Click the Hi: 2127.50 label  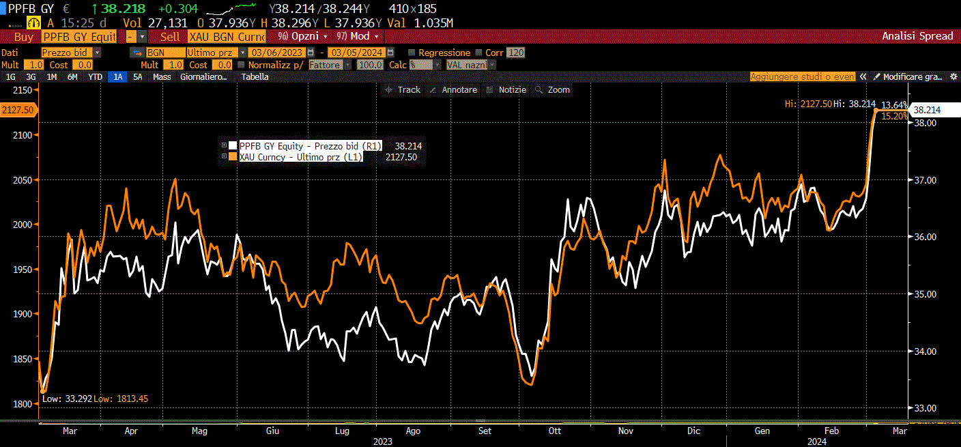pos(807,104)
